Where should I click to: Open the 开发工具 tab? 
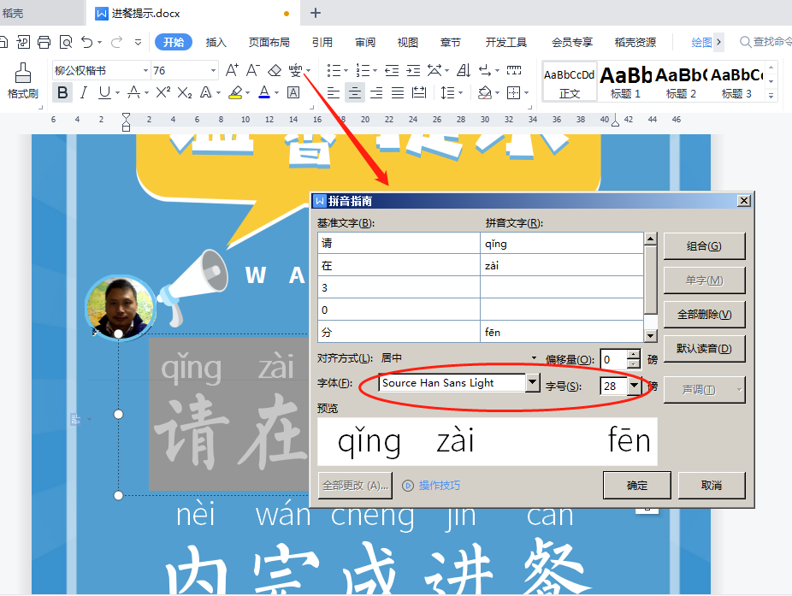coord(506,43)
